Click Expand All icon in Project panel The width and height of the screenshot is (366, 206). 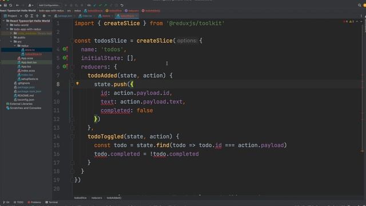tap(32, 16)
